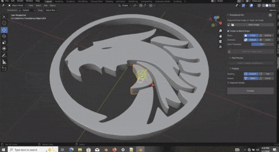This screenshot has height=152, width=279.
Task: Activate the 3D Cursor tool
Action: coord(4,23)
